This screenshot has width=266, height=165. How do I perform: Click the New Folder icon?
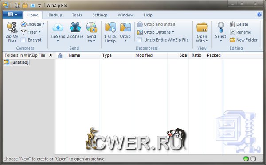pos(232,40)
